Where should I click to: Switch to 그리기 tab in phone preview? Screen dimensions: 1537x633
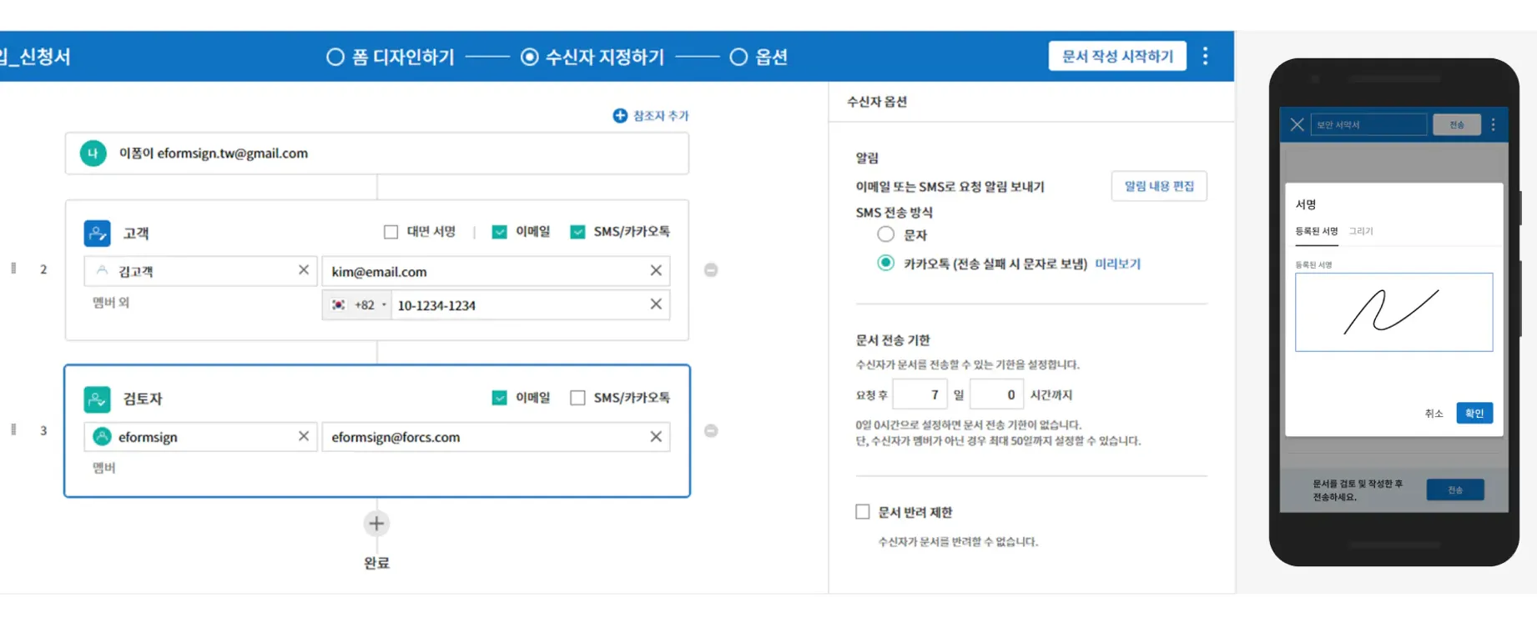point(1361,232)
